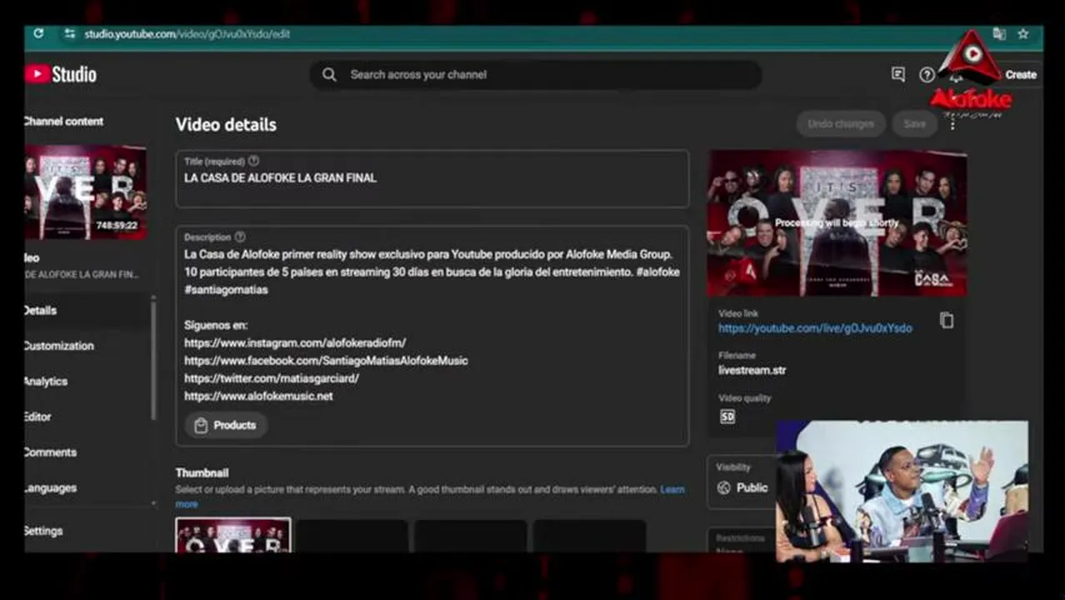Copy the video link with the copy icon

tap(947, 321)
